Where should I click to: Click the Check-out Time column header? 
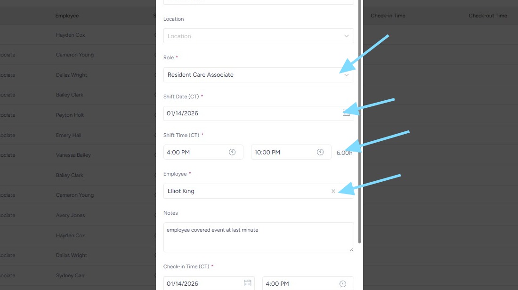pyautogui.click(x=488, y=16)
